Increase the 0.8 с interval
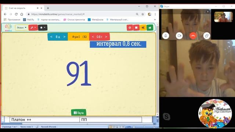 click(106, 37)
